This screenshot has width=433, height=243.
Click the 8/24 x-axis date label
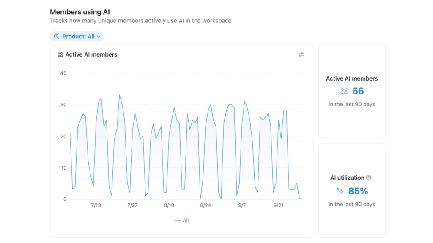(x=206, y=205)
